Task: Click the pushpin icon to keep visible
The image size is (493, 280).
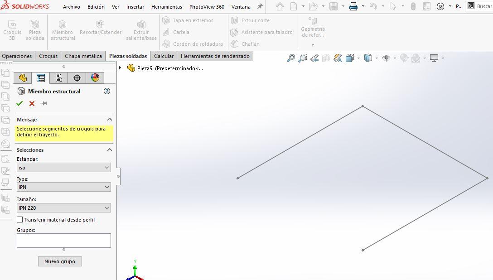Action: (44, 103)
